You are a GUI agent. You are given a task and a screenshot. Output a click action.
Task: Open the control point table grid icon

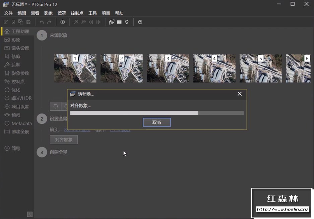(119, 22)
